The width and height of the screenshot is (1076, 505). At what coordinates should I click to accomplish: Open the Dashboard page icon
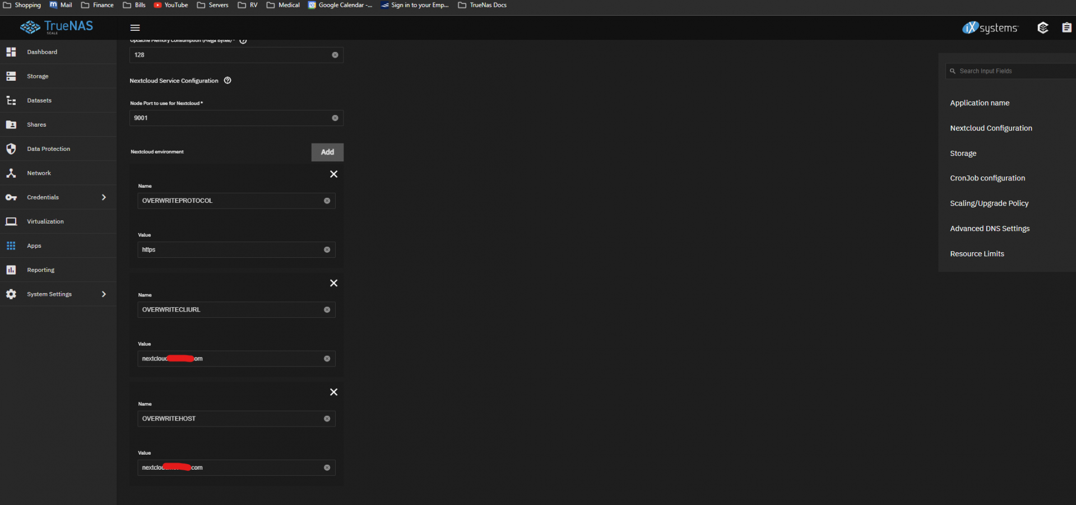(11, 52)
